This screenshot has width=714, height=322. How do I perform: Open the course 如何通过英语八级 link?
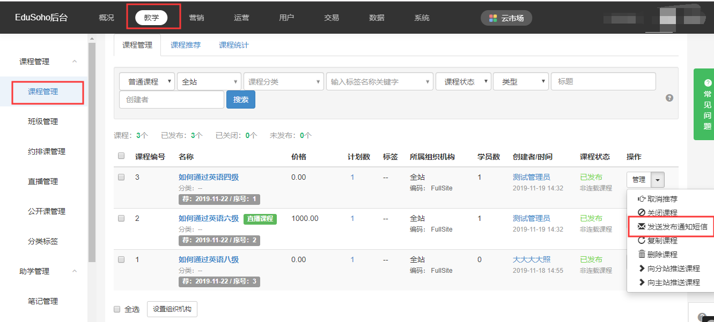(x=209, y=260)
